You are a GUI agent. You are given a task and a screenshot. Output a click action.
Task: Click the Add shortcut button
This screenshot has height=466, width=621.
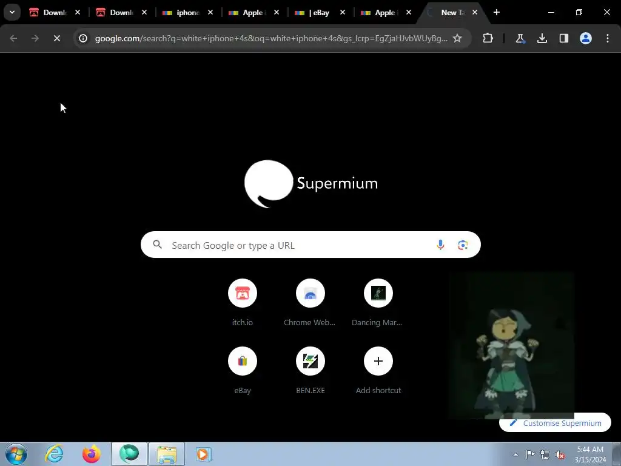tap(378, 371)
